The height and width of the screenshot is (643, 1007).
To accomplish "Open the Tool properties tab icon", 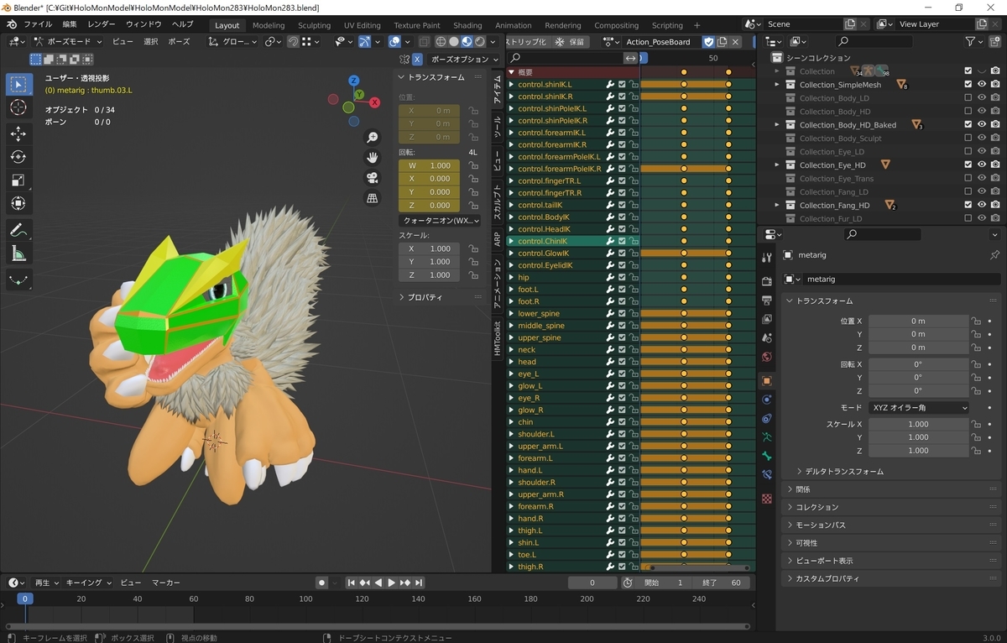I will coord(767,258).
